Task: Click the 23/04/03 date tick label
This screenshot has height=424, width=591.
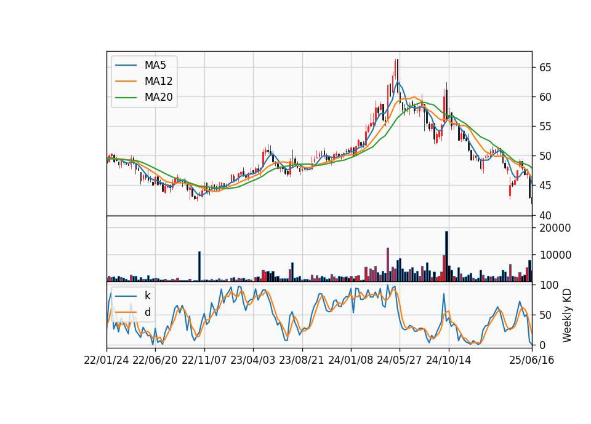Action: [x=253, y=361]
